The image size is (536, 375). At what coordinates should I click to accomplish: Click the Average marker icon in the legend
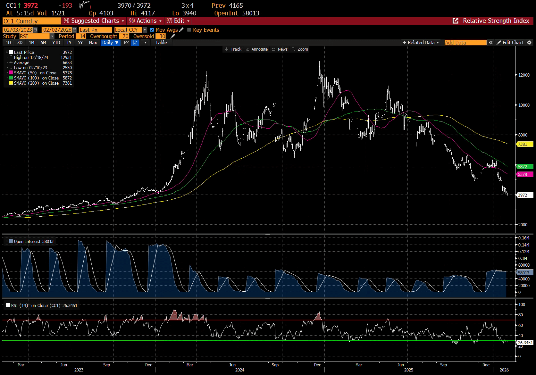coord(11,63)
